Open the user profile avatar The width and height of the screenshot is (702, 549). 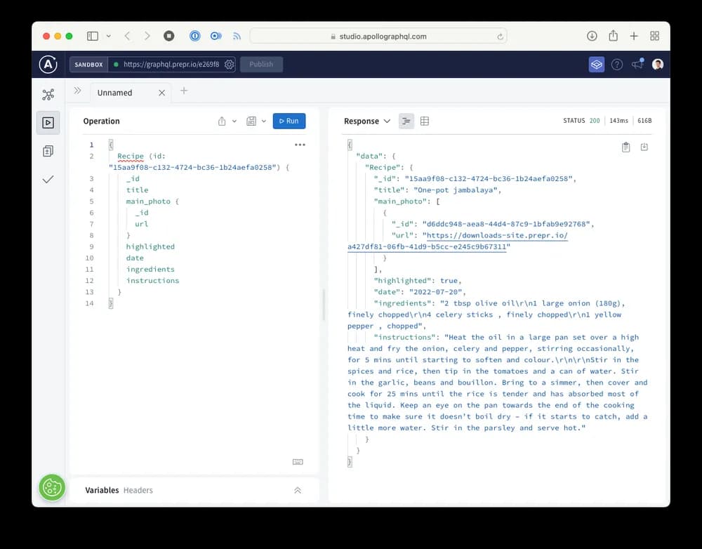658,65
